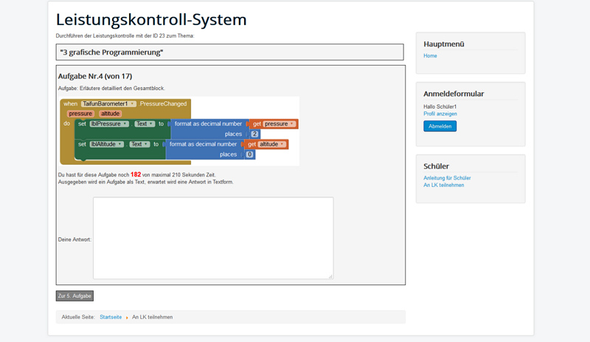The height and width of the screenshot is (342, 590).
Task: Click the orange altitude parameter block
Action: (x=110, y=114)
